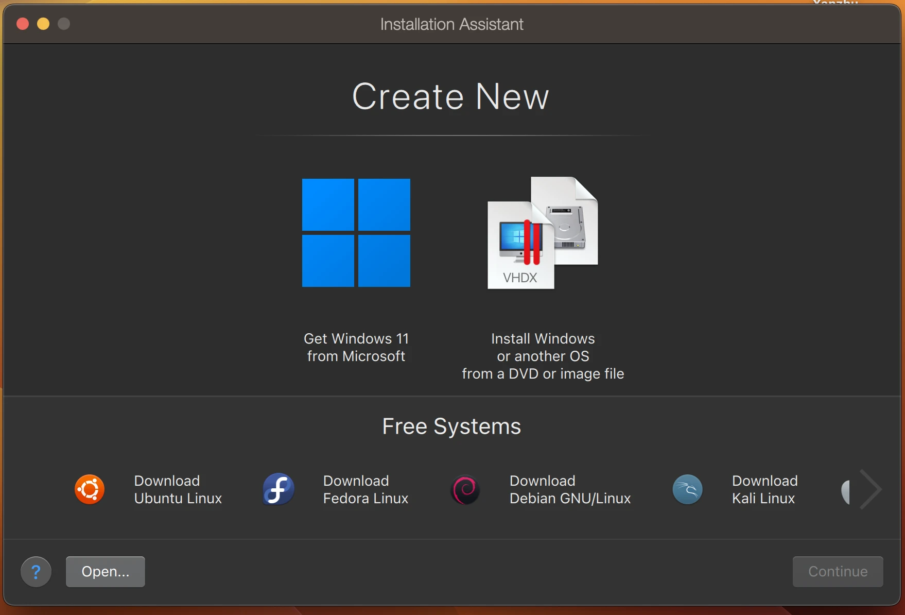This screenshot has width=905, height=615.
Task: Select the Windows 11 logo icon
Action: pyautogui.click(x=356, y=233)
